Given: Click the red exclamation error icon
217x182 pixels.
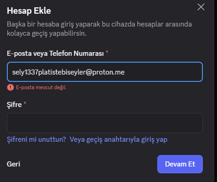Looking at the screenshot, I should pyautogui.click(x=10, y=87).
